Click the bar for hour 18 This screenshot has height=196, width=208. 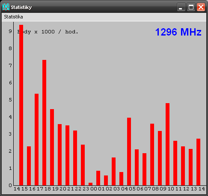tap(52, 147)
